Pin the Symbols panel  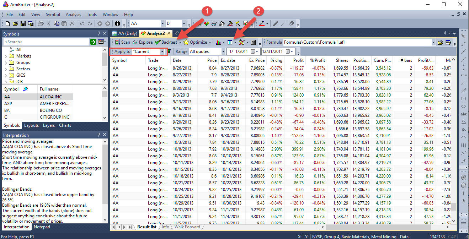pos(98,33)
